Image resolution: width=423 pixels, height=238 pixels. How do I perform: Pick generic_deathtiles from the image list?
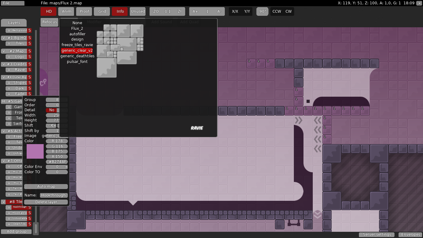pyautogui.click(x=77, y=56)
